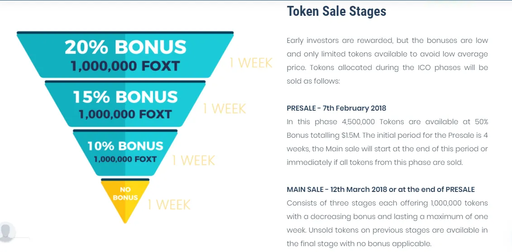The image size is (512, 252).
Task: Select the 15% BONUS funnel tier
Action: (x=125, y=104)
